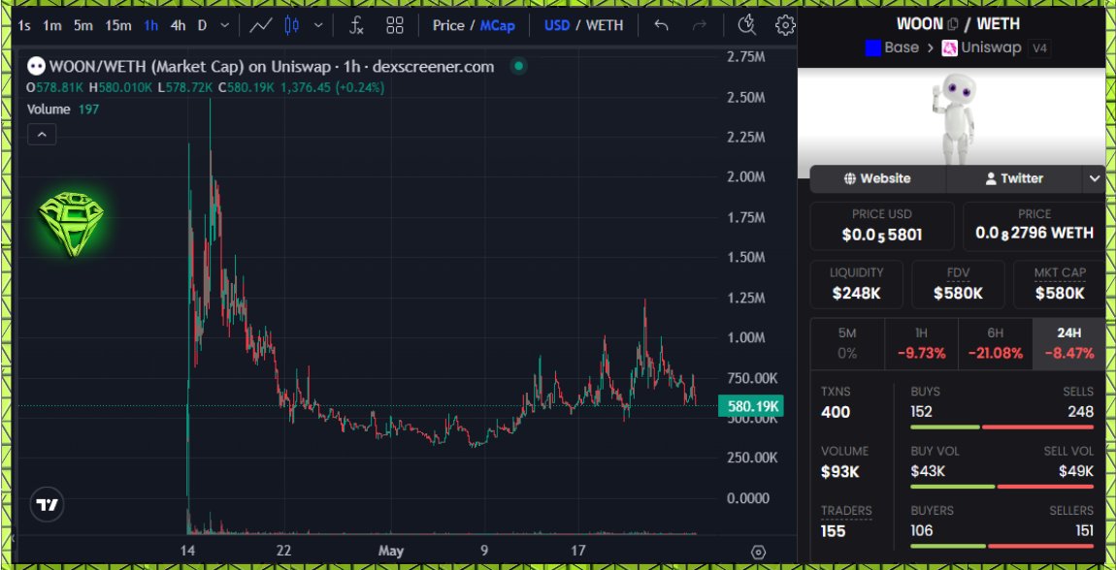Expand the chart type dropdown arrow
Viewport: 1116px width, 570px height.
pyautogui.click(x=318, y=25)
